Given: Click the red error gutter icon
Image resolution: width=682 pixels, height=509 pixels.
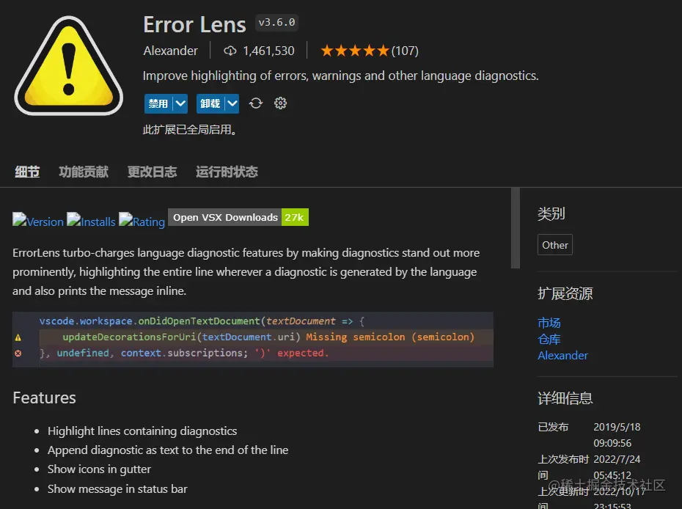Looking at the screenshot, I should (18, 354).
